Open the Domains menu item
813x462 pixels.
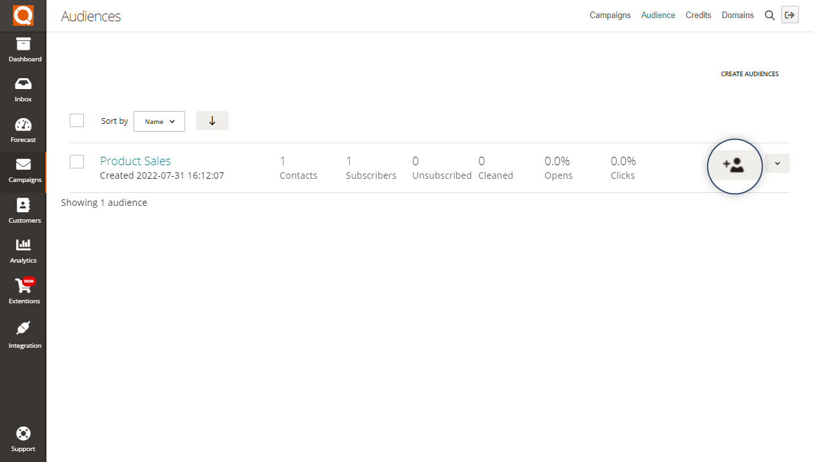pos(738,15)
